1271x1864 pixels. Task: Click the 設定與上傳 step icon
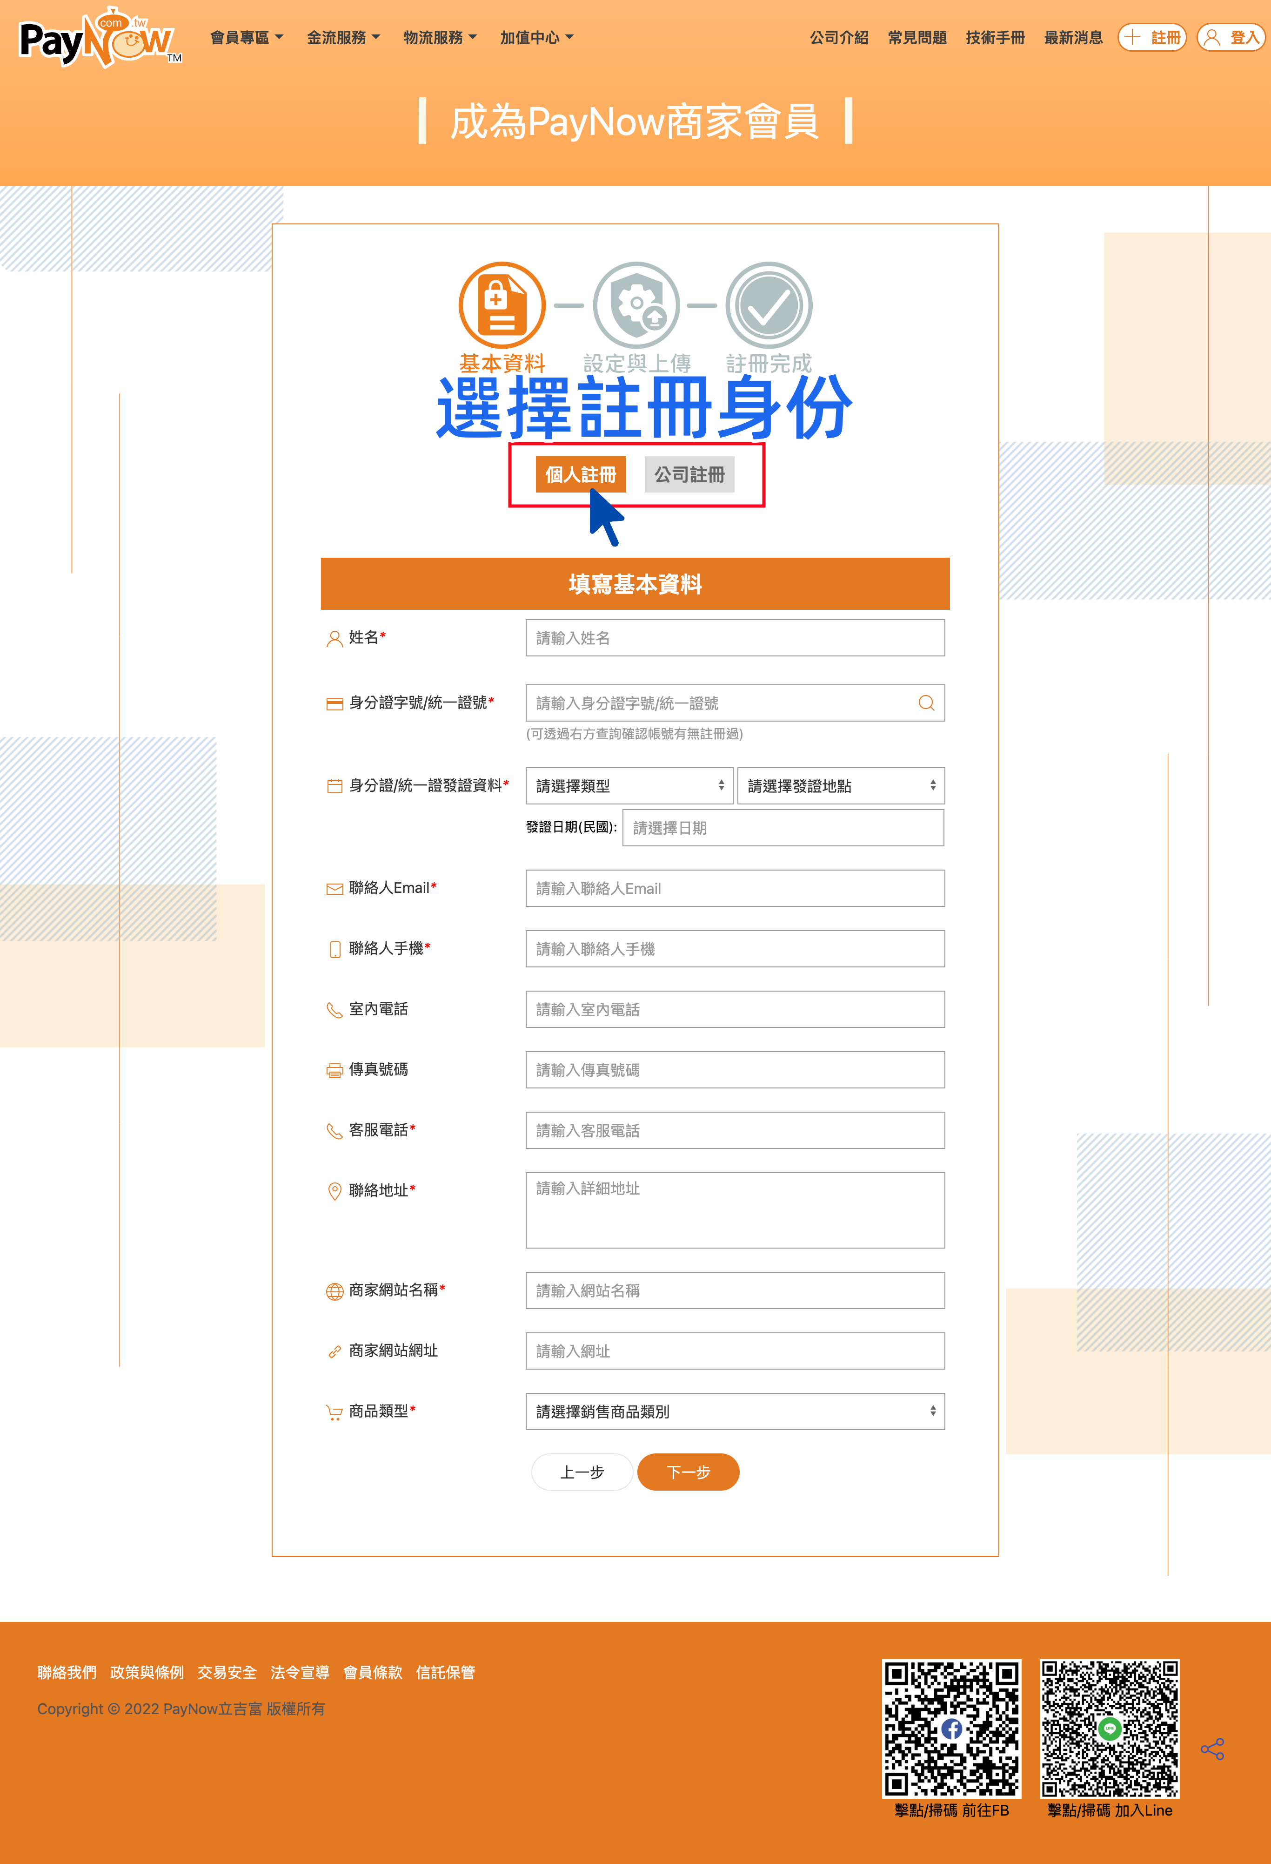(x=636, y=305)
